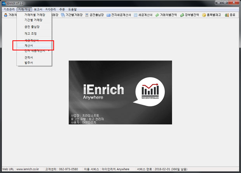
Task: Open the 보고서 menu
Action: [38, 9]
